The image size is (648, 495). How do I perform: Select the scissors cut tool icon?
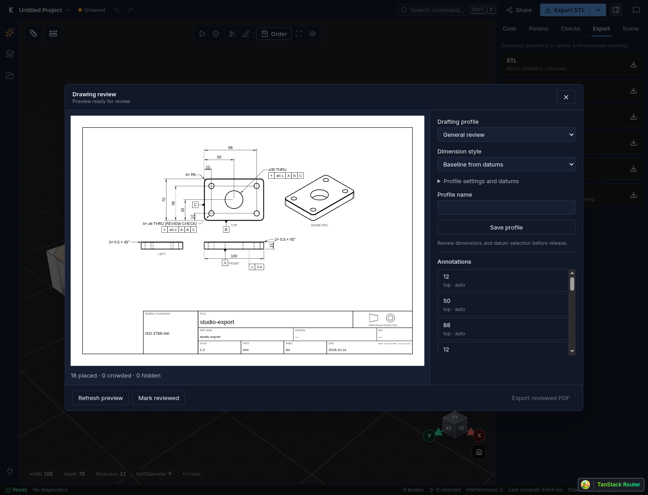click(x=232, y=34)
